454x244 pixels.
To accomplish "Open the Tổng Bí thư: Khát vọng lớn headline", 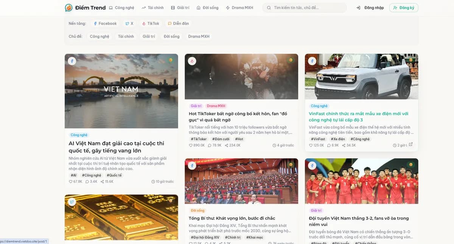I will point(232,218).
